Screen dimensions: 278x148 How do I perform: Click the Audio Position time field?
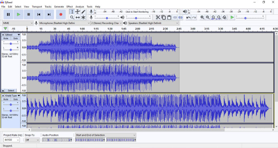coord(57,140)
